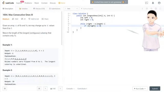This screenshot has width=164, height=92.
Task: Toggle the Autocomplete option
Action: pos(87,8)
